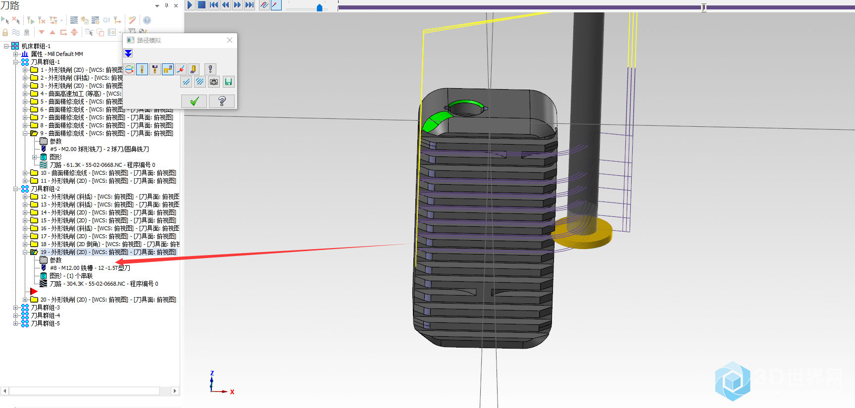Click select all dirty operations icon
The width and height of the screenshot is (855, 408).
(16, 20)
